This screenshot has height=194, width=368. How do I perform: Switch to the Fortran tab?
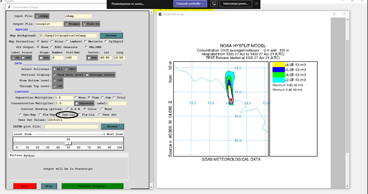pos(16,155)
